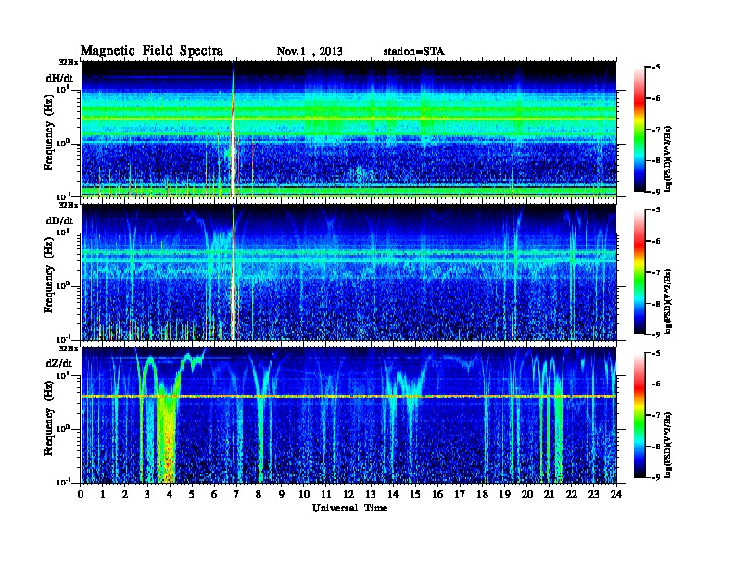Click the "15" hour tick label
The height and width of the screenshot is (567, 734).
415,494
